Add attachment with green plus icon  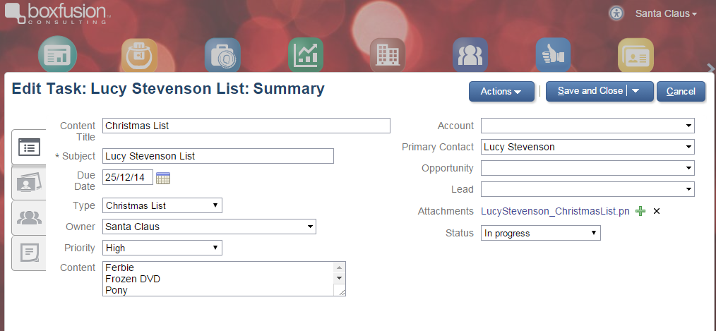[x=640, y=211]
